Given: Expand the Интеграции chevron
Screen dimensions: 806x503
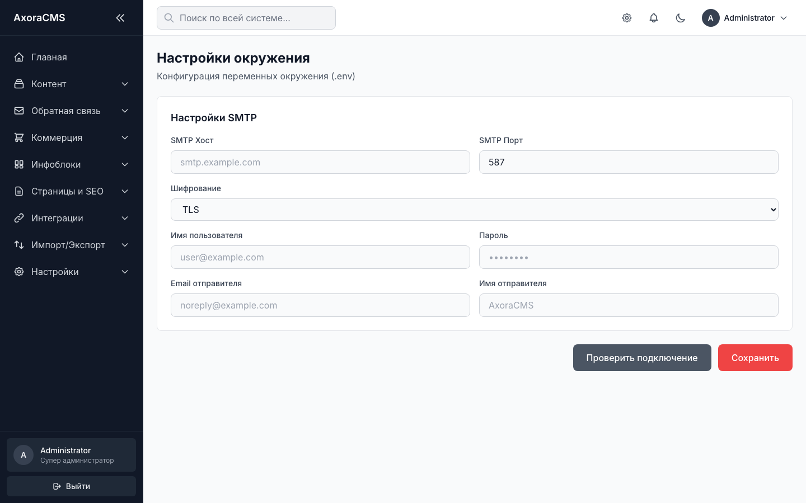Looking at the screenshot, I should click(x=125, y=218).
